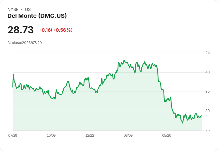Click the chart's lowest point near 27
Viewport: 218px width, 151px height.
182,123
